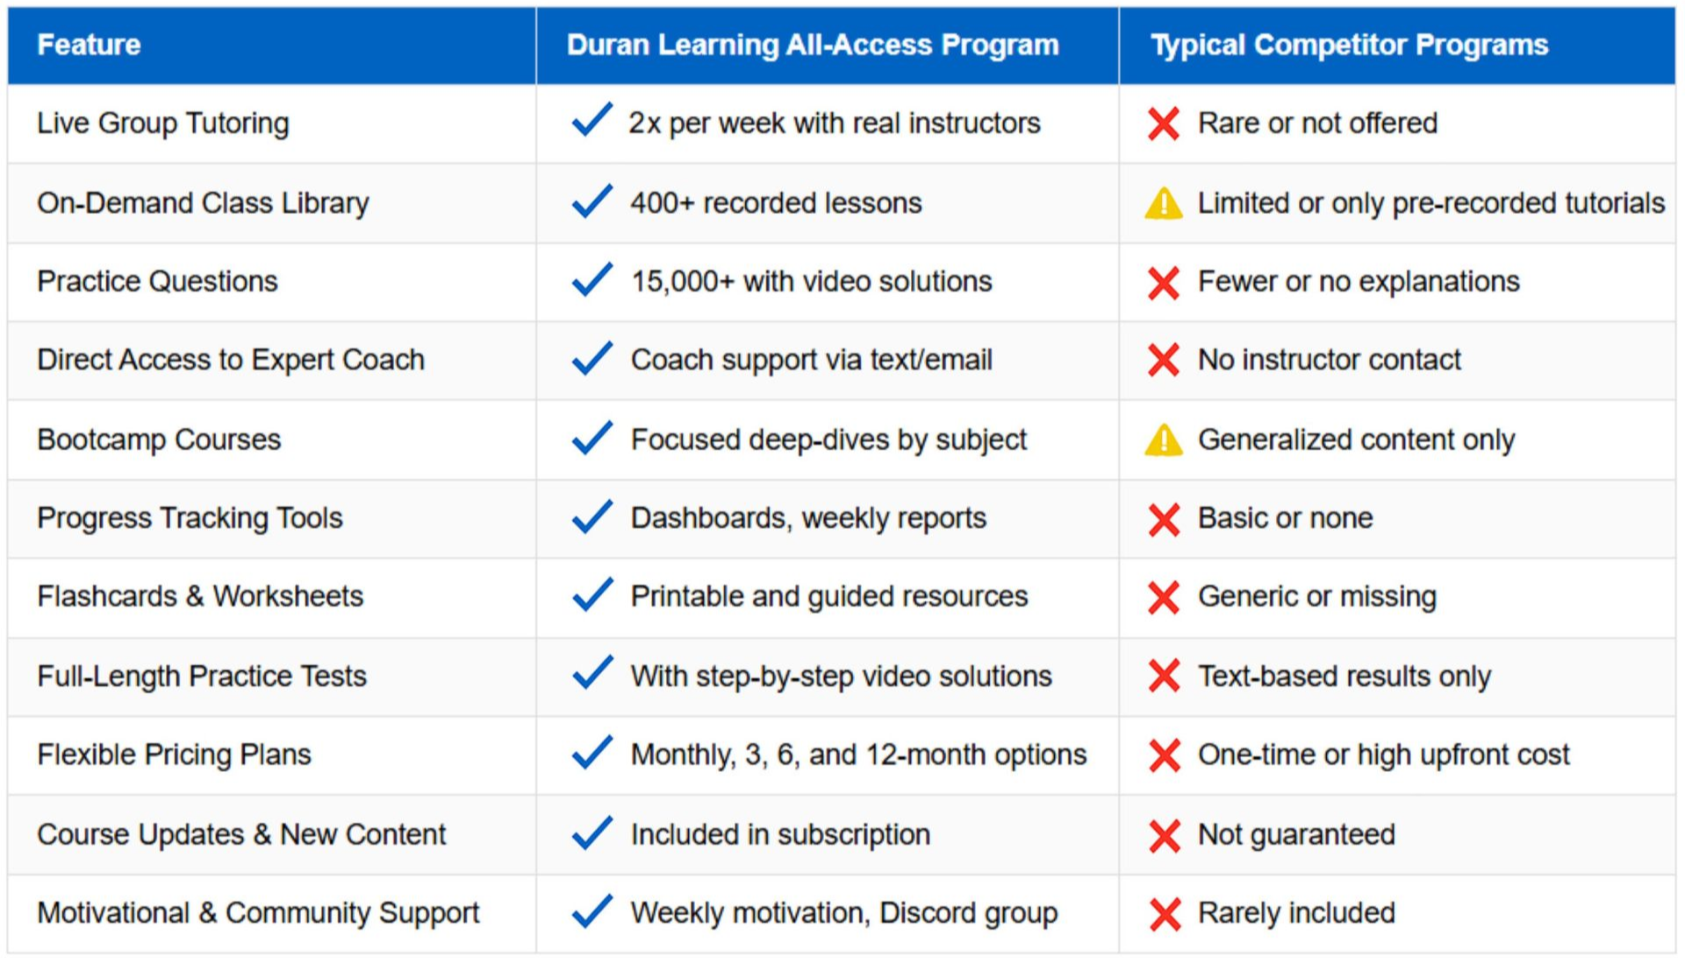Select the Duran Learning All-Access Program header
Image resolution: width=1685 pixels, height=958 pixels.
coord(813,45)
